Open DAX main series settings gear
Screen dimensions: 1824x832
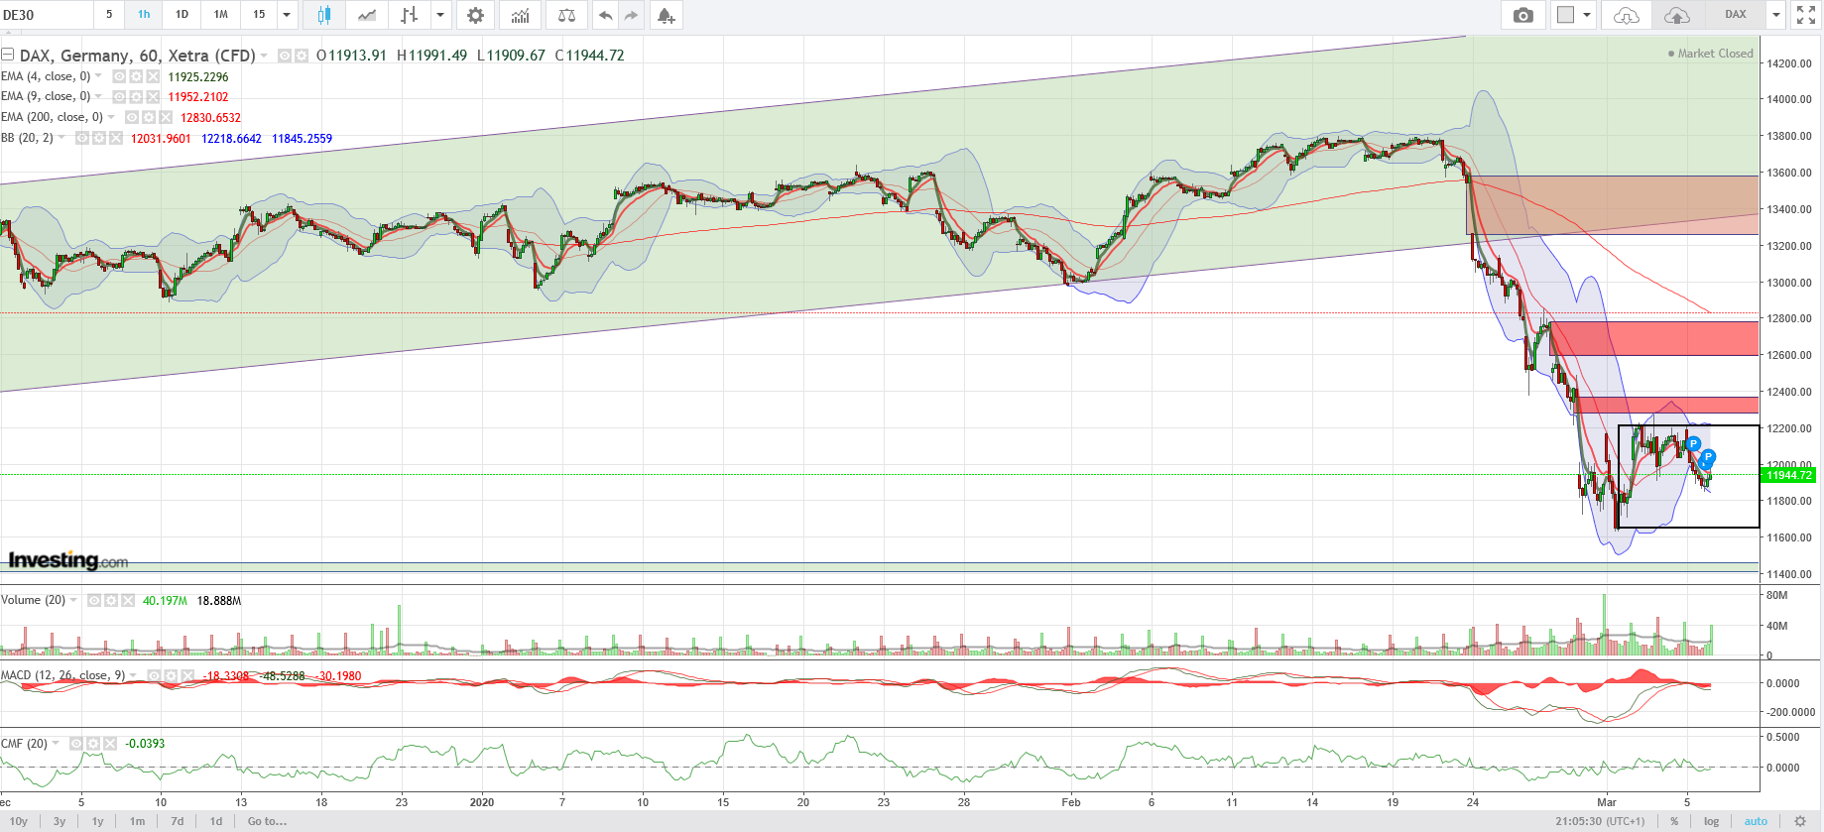(301, 56)
